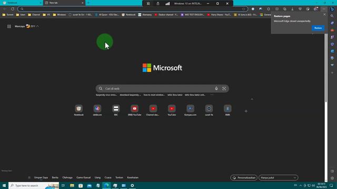Click the Restore button in the popup
Viewport: 337px width, 189px height.
coord(318,28)
